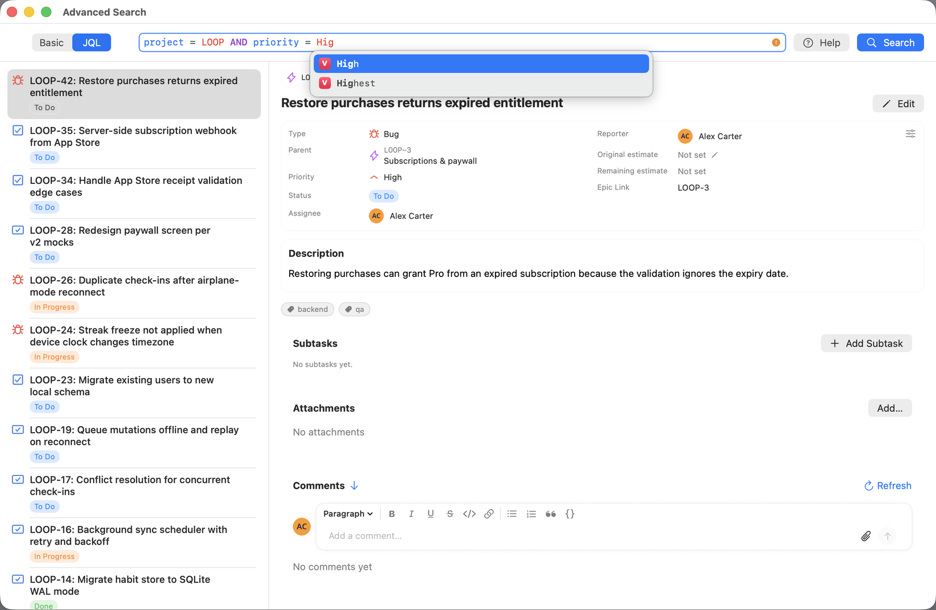Click the To Do badge on LOOP-35

(x=45, y=157)
